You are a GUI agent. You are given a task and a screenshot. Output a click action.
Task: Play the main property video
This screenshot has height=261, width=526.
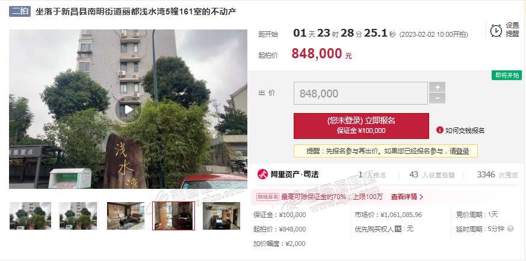(128, 109)
